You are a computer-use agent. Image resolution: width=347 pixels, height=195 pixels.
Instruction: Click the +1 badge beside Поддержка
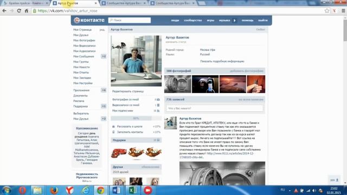[x=104, y=106]
